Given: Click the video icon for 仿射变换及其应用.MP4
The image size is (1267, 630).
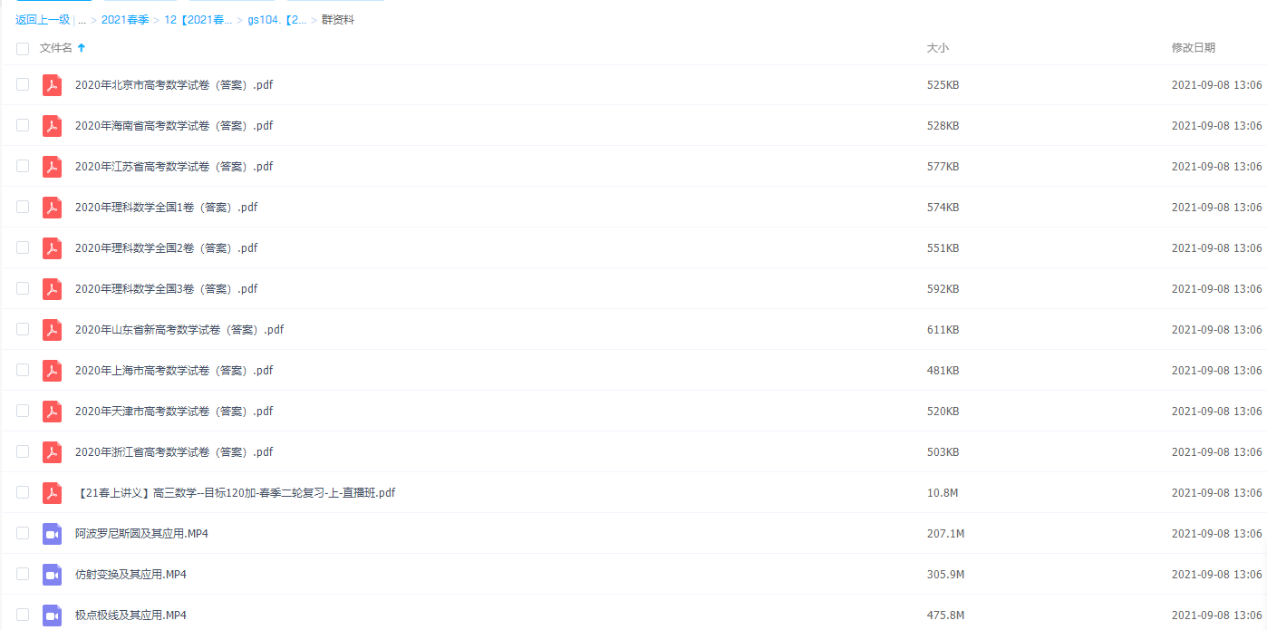Looking at the screenshot, I should [x=52, y=574].
